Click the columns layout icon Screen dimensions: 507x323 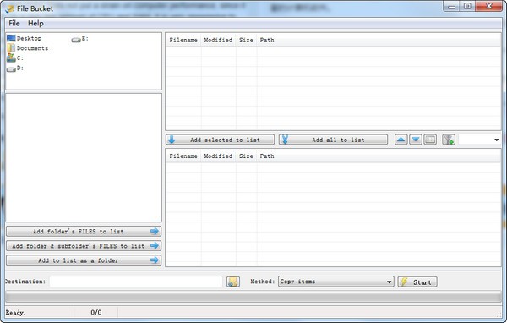tap(430, 140)
